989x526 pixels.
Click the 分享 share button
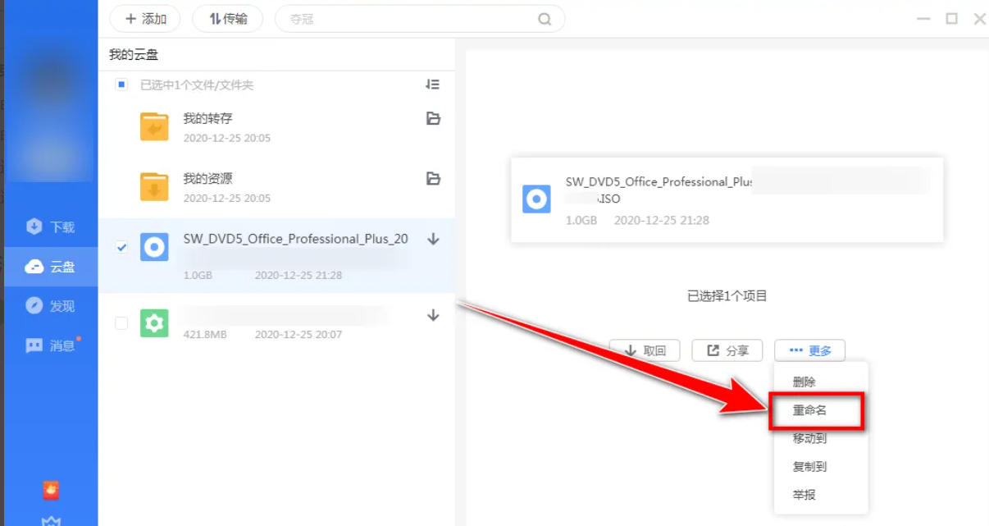[x=727, y=350]
